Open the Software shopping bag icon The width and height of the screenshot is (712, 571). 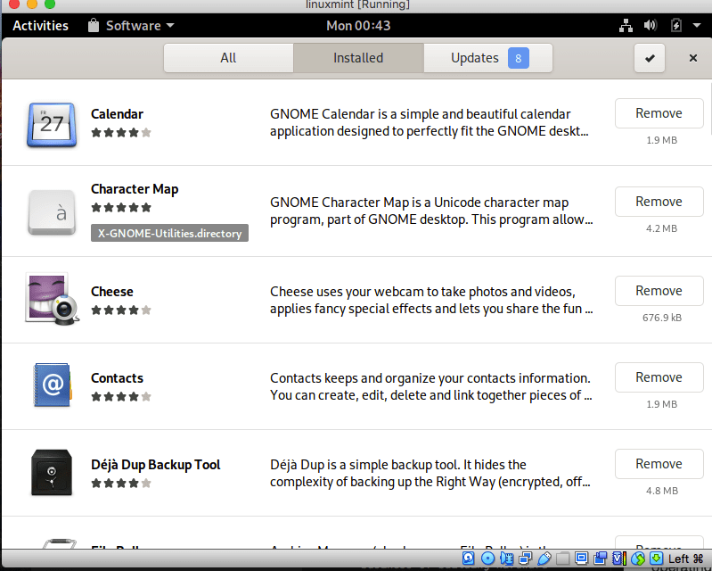point(94,26)
